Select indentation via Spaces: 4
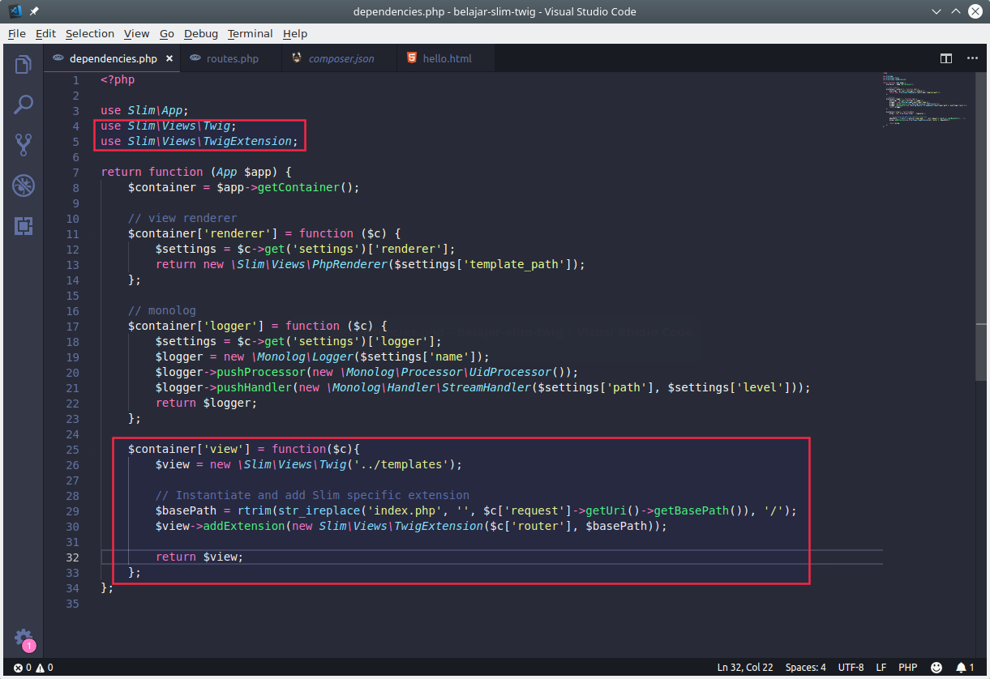The height and width of the screenshot is (679, 990). point(805,668)
